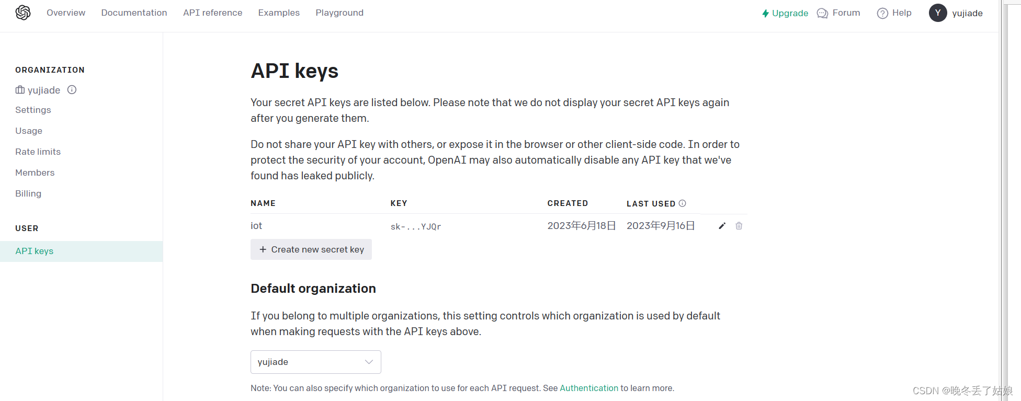Click the USER section label
This screenshot has width=1021, height=401.
[x=27, y=228]
